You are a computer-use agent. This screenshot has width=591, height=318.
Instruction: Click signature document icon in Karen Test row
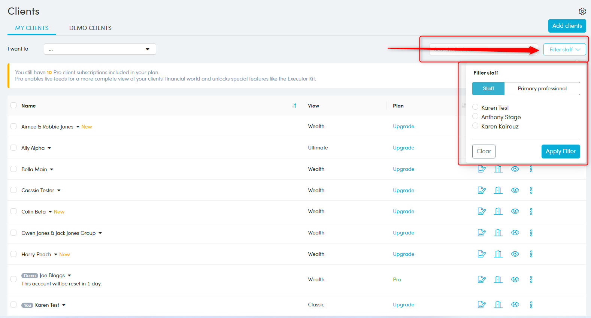pyautogui.click(x=482, y=305)
